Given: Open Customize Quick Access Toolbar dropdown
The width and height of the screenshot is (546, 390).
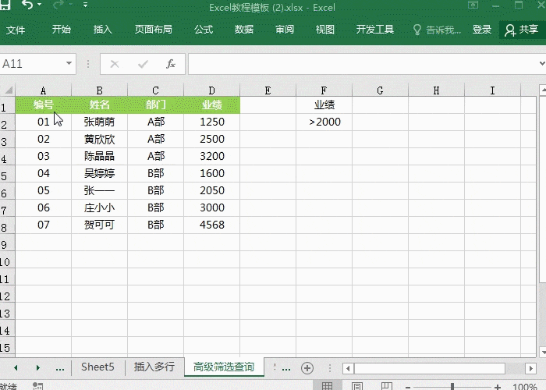Looking at the screenshot, I should (x=85, y=5).
